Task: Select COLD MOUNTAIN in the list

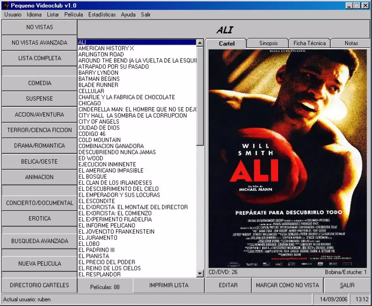Action: [137, 140]
